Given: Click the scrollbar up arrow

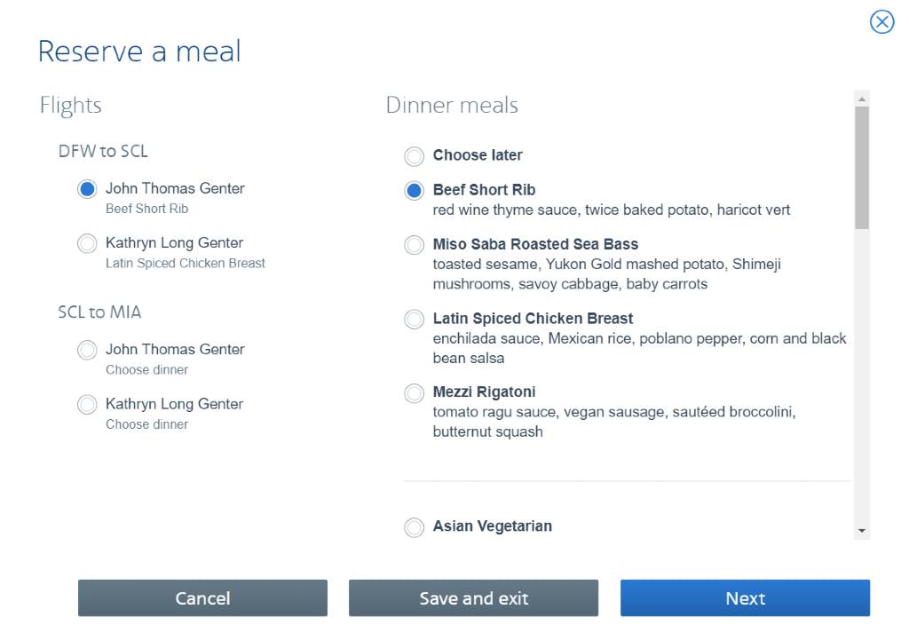Looking at the screenshot, I should pos(862,97).
